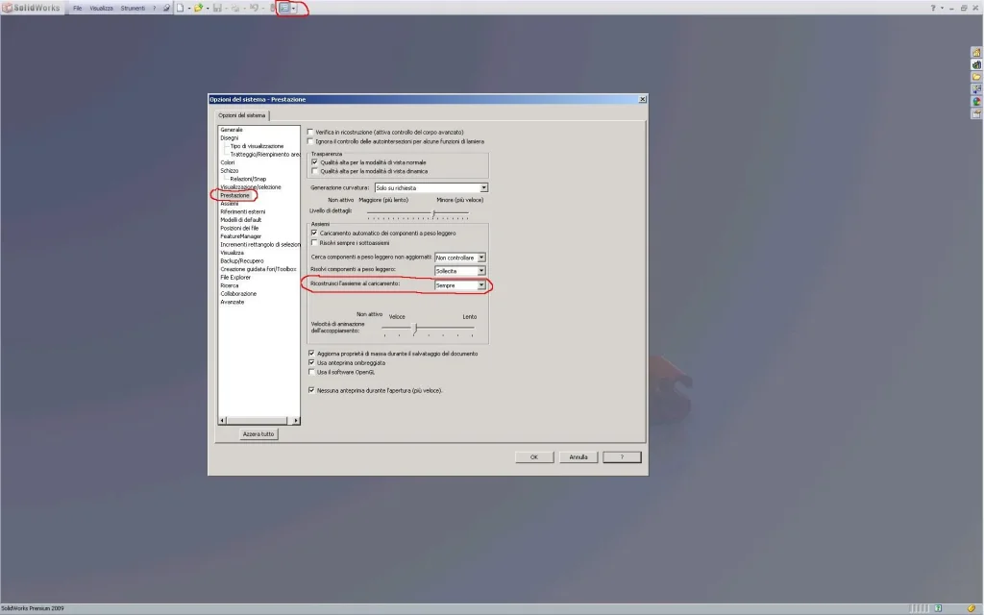Open the Options icon in top toolbar
The image size is (984, 615).
(x=284, y=8)
